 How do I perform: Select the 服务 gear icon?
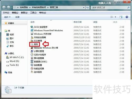(x=32, y=44)
